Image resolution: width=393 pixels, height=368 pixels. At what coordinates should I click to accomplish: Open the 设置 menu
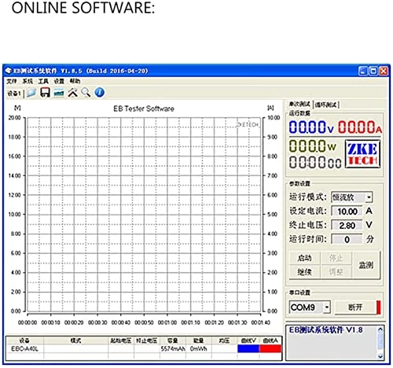59,81
